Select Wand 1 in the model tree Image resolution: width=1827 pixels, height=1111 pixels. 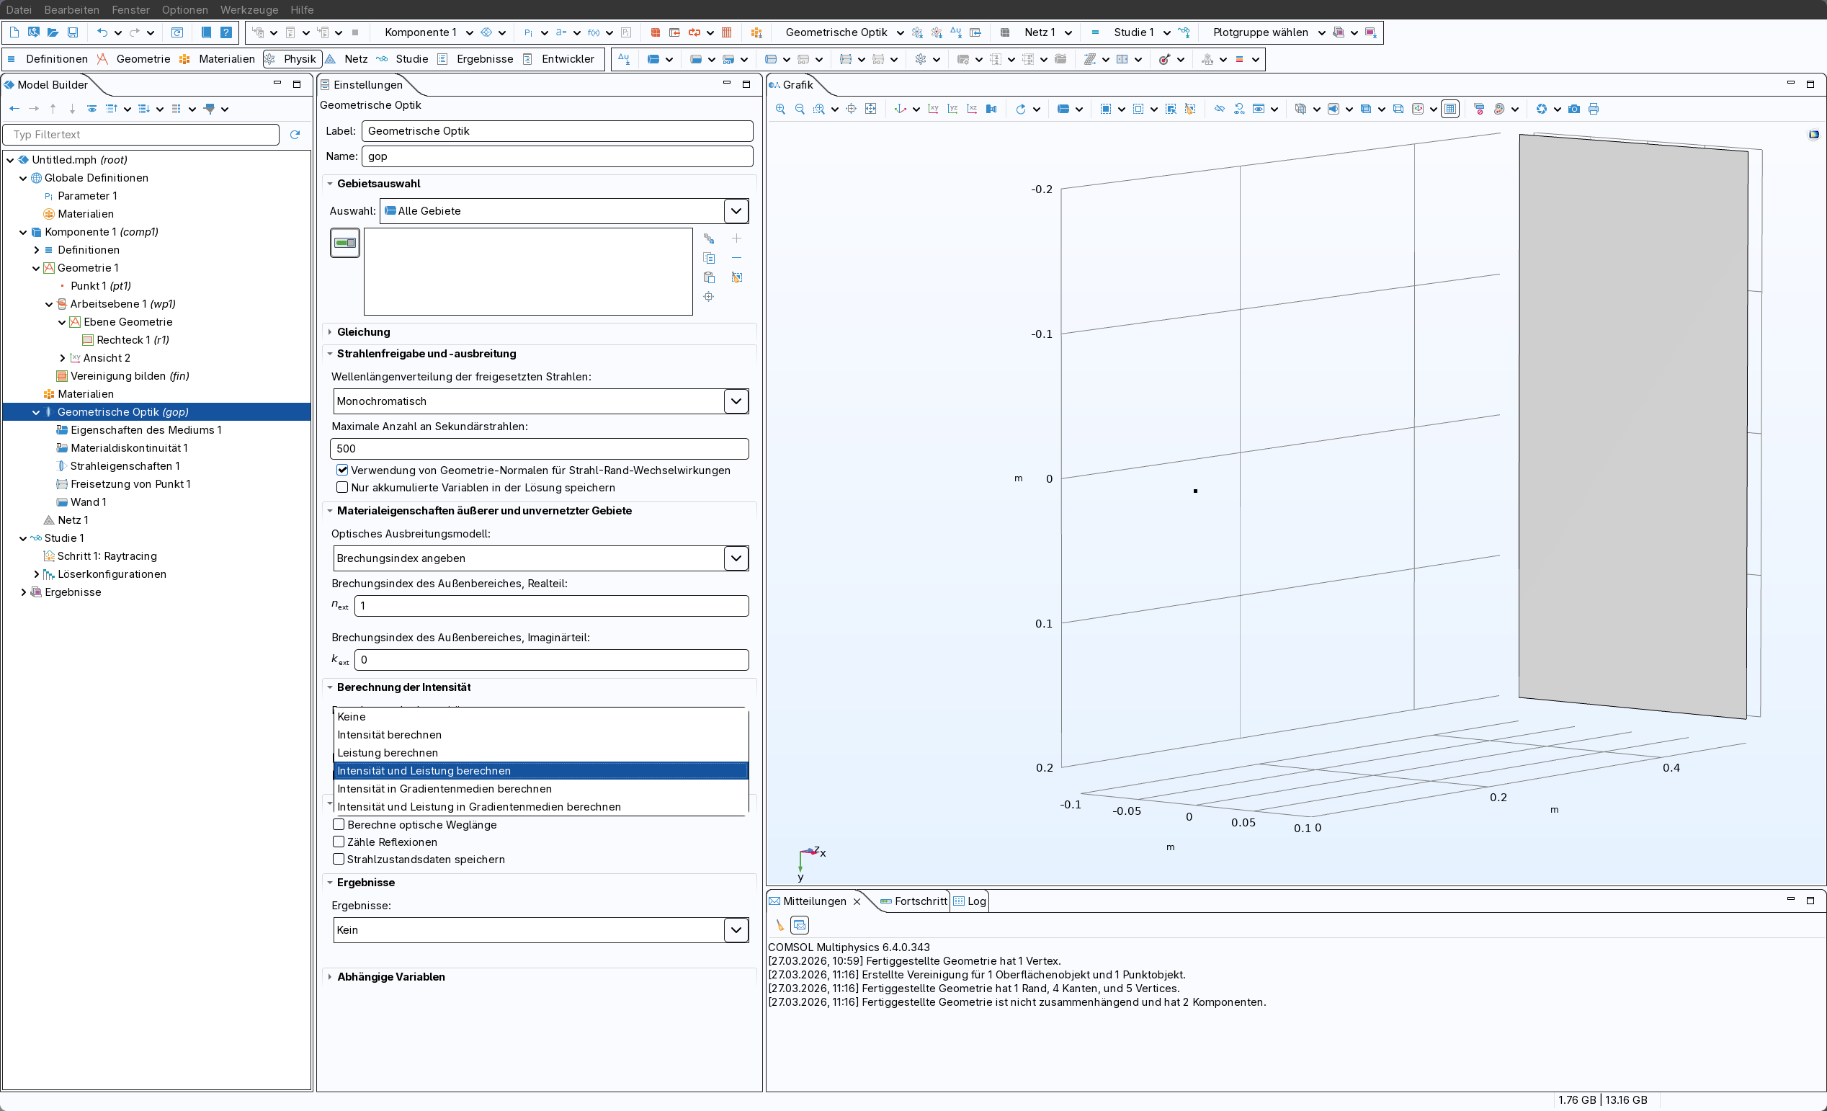point(88,502)
